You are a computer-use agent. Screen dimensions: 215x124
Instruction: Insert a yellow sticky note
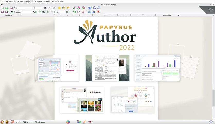59,8
